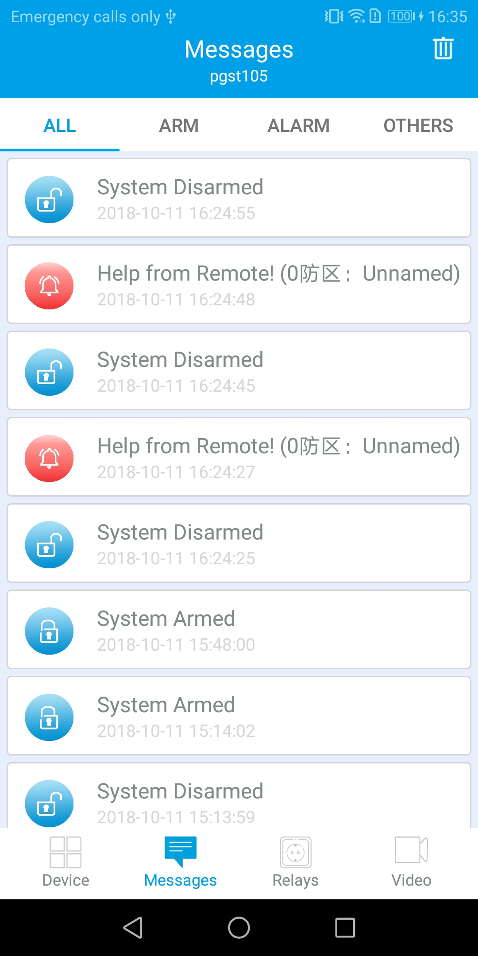This screenshot has width=478, height=956.
Task: Open the Video camera icon
Action: [x=411, y=850]
